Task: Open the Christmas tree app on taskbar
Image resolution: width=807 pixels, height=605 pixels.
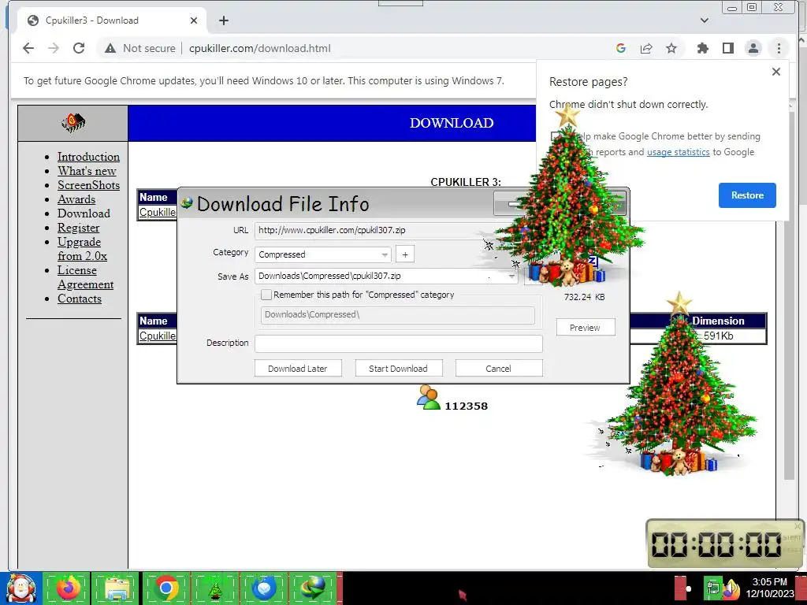Action: (x=215, y=588)
